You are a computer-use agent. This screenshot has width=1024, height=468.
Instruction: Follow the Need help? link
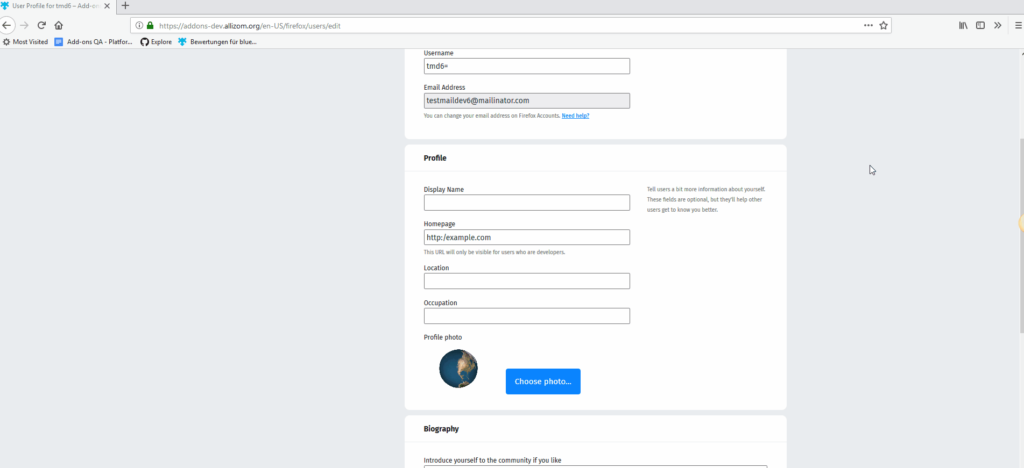point(575,116)
